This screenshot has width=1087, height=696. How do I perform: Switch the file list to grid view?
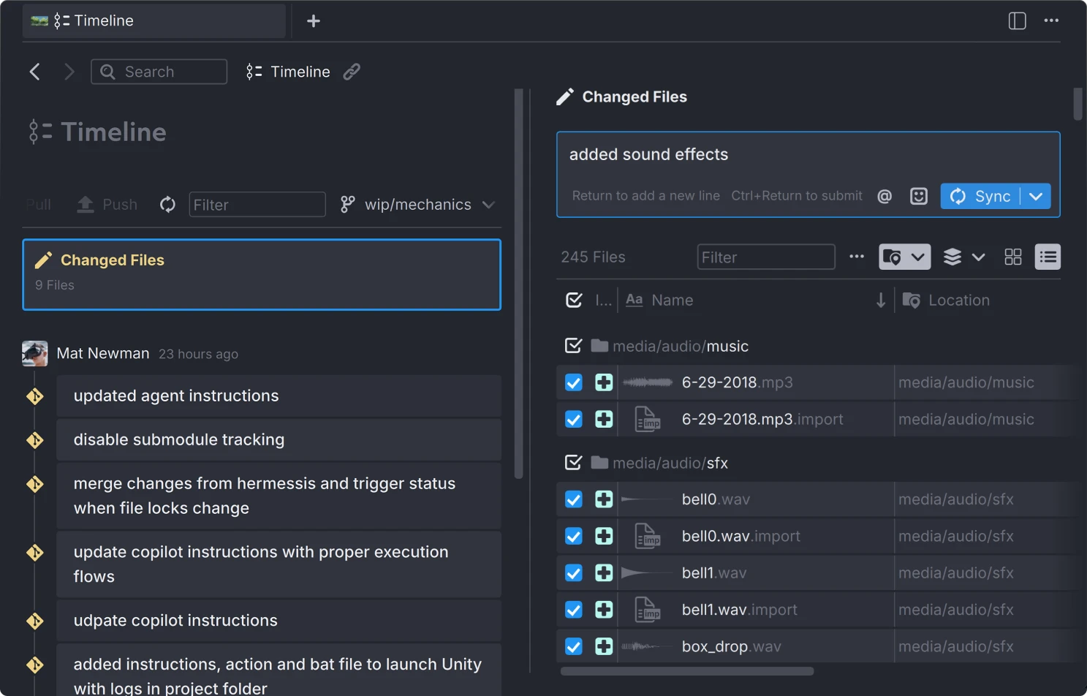point(1012,257)
